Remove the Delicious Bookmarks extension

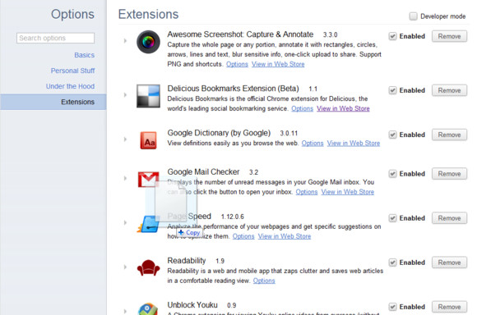449,90
